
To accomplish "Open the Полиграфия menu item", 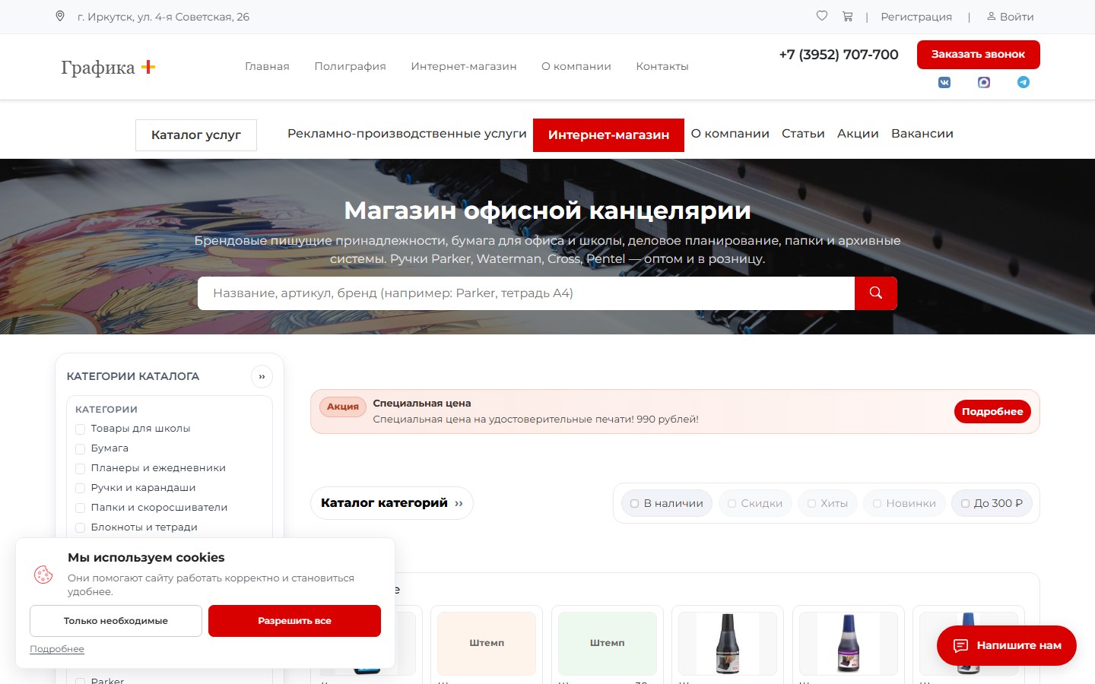I will [x=351, y=66].
